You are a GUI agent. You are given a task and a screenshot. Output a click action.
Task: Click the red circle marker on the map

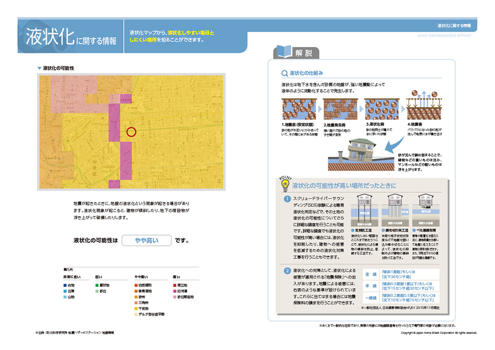[131, 132]
